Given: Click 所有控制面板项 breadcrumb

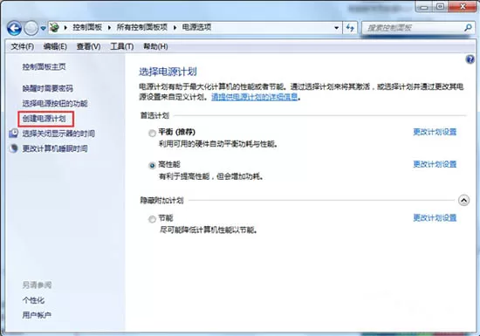Looking at the screenshot, I should 142,28.
